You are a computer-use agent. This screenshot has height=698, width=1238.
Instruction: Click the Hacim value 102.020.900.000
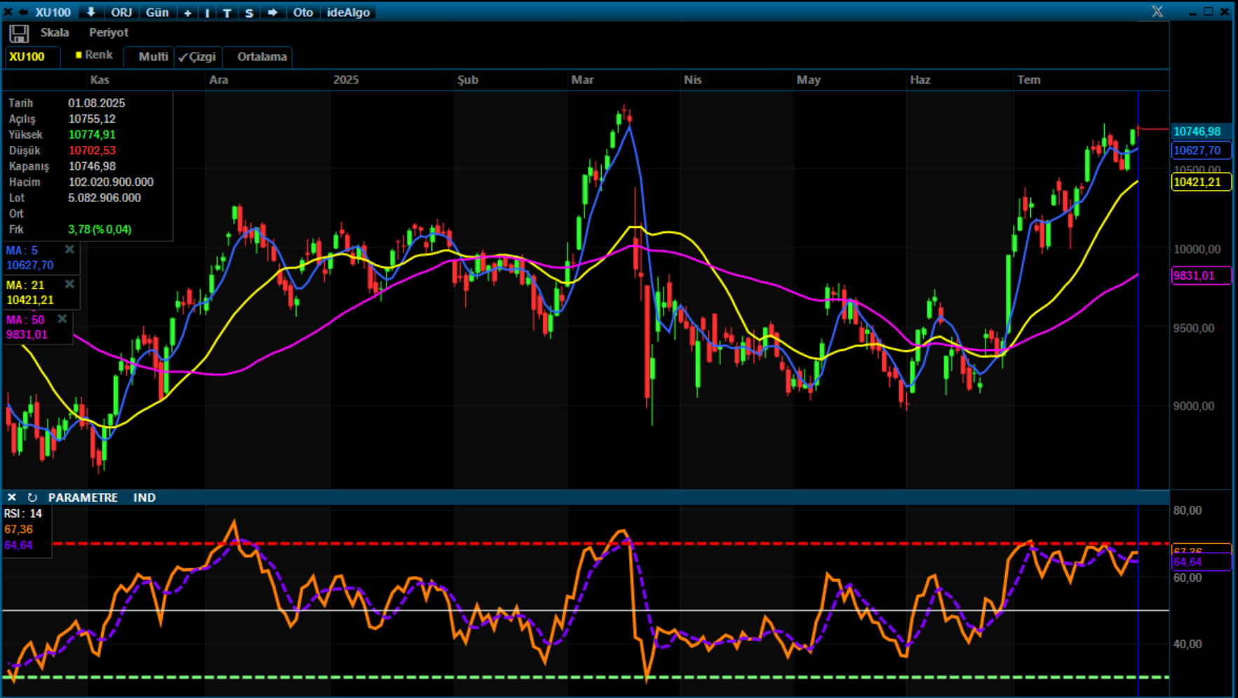(111, 182)
